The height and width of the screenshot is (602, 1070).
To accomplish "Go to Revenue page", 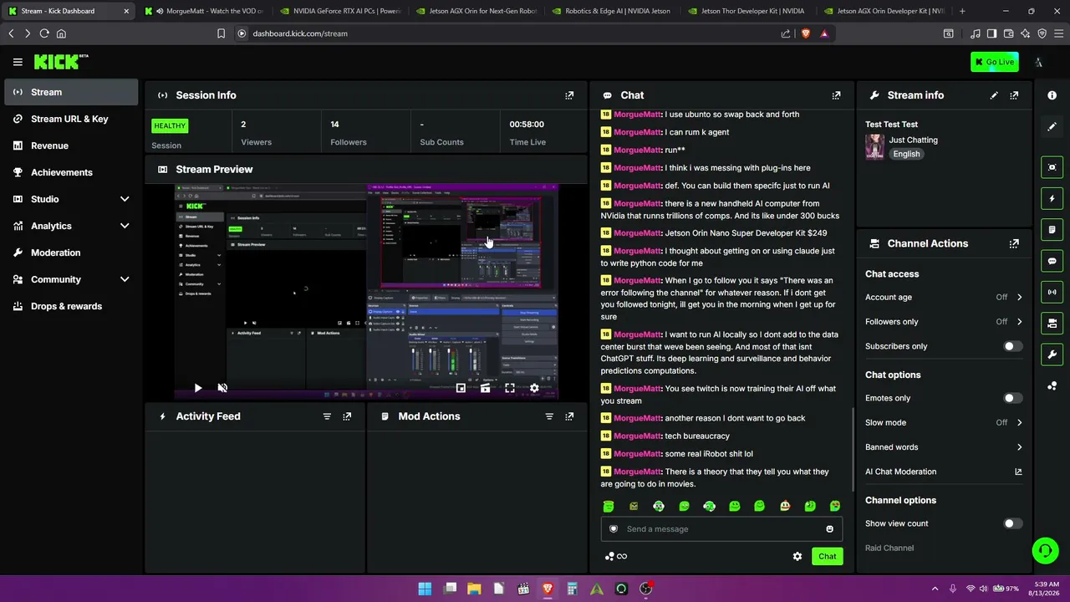I will (71, 145).
